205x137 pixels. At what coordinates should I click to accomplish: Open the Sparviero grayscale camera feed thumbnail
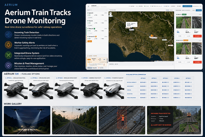pos(197,48)
